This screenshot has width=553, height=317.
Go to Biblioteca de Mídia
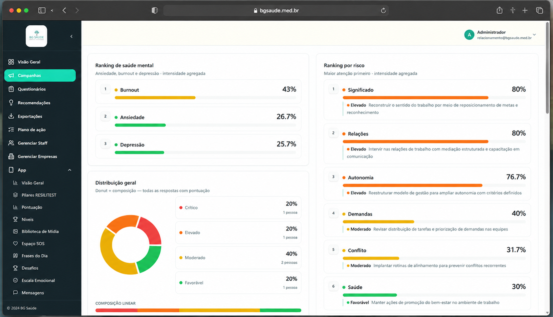40,231
